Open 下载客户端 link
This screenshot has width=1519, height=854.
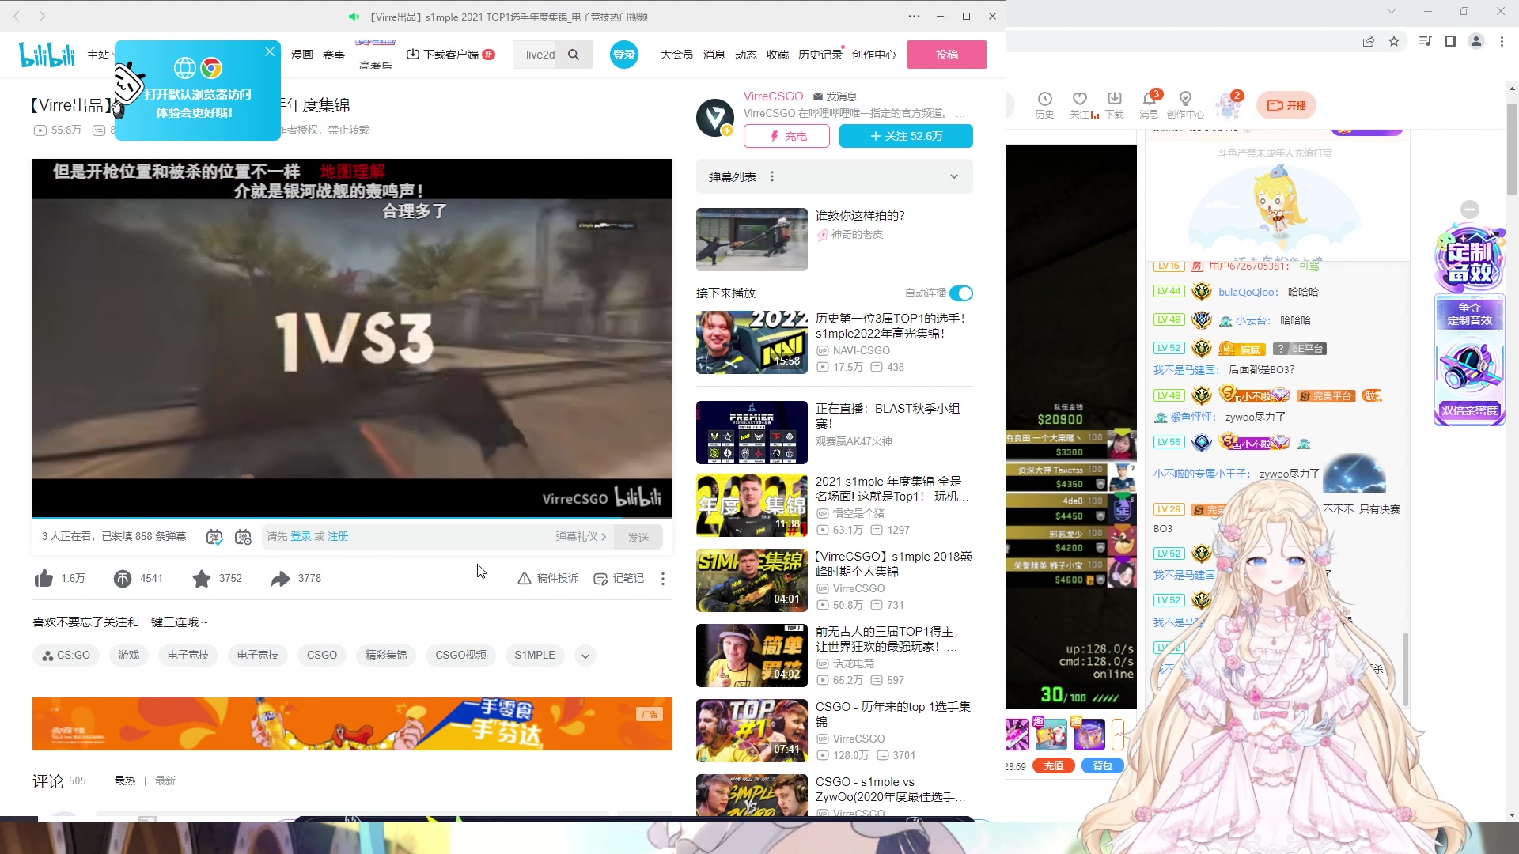point(450,55)
